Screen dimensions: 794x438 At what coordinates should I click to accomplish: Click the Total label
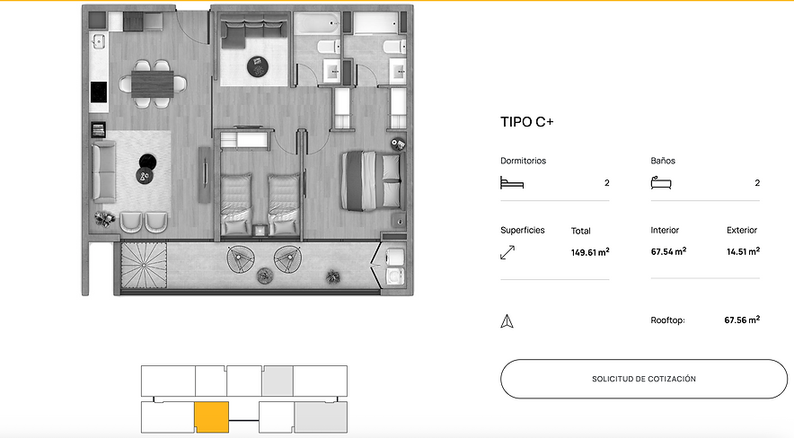(581, 231)
